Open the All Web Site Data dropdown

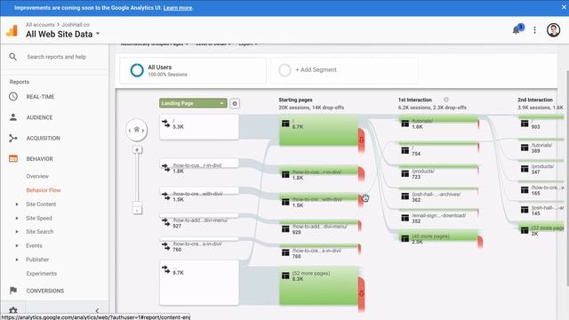coord(63,34)
